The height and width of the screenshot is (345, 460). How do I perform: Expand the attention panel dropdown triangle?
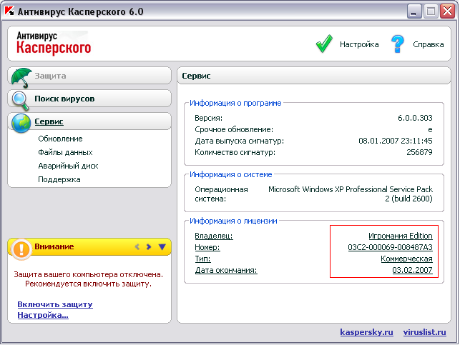162,247
